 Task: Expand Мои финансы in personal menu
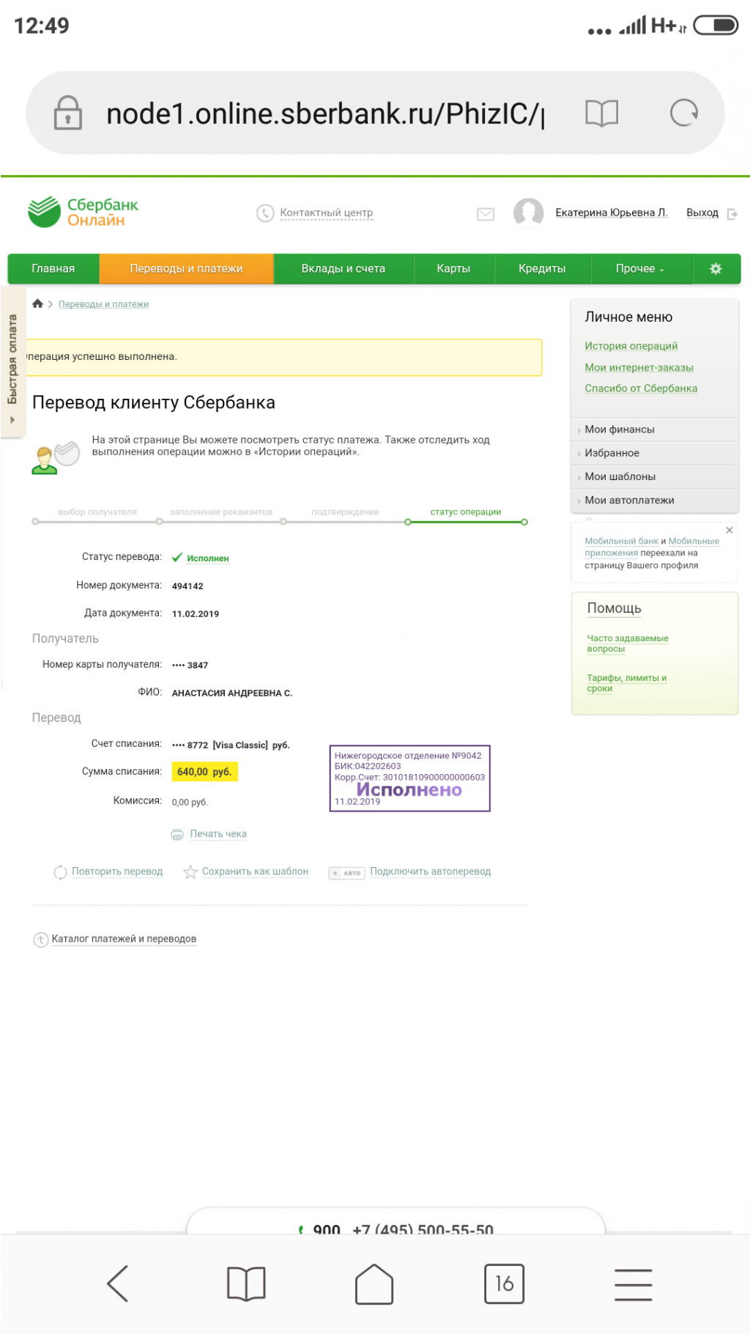tap(654, 430)
